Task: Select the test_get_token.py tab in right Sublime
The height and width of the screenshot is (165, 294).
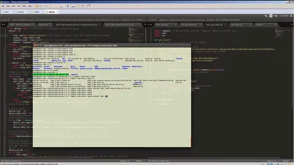Action: click(x=191, y=25)
